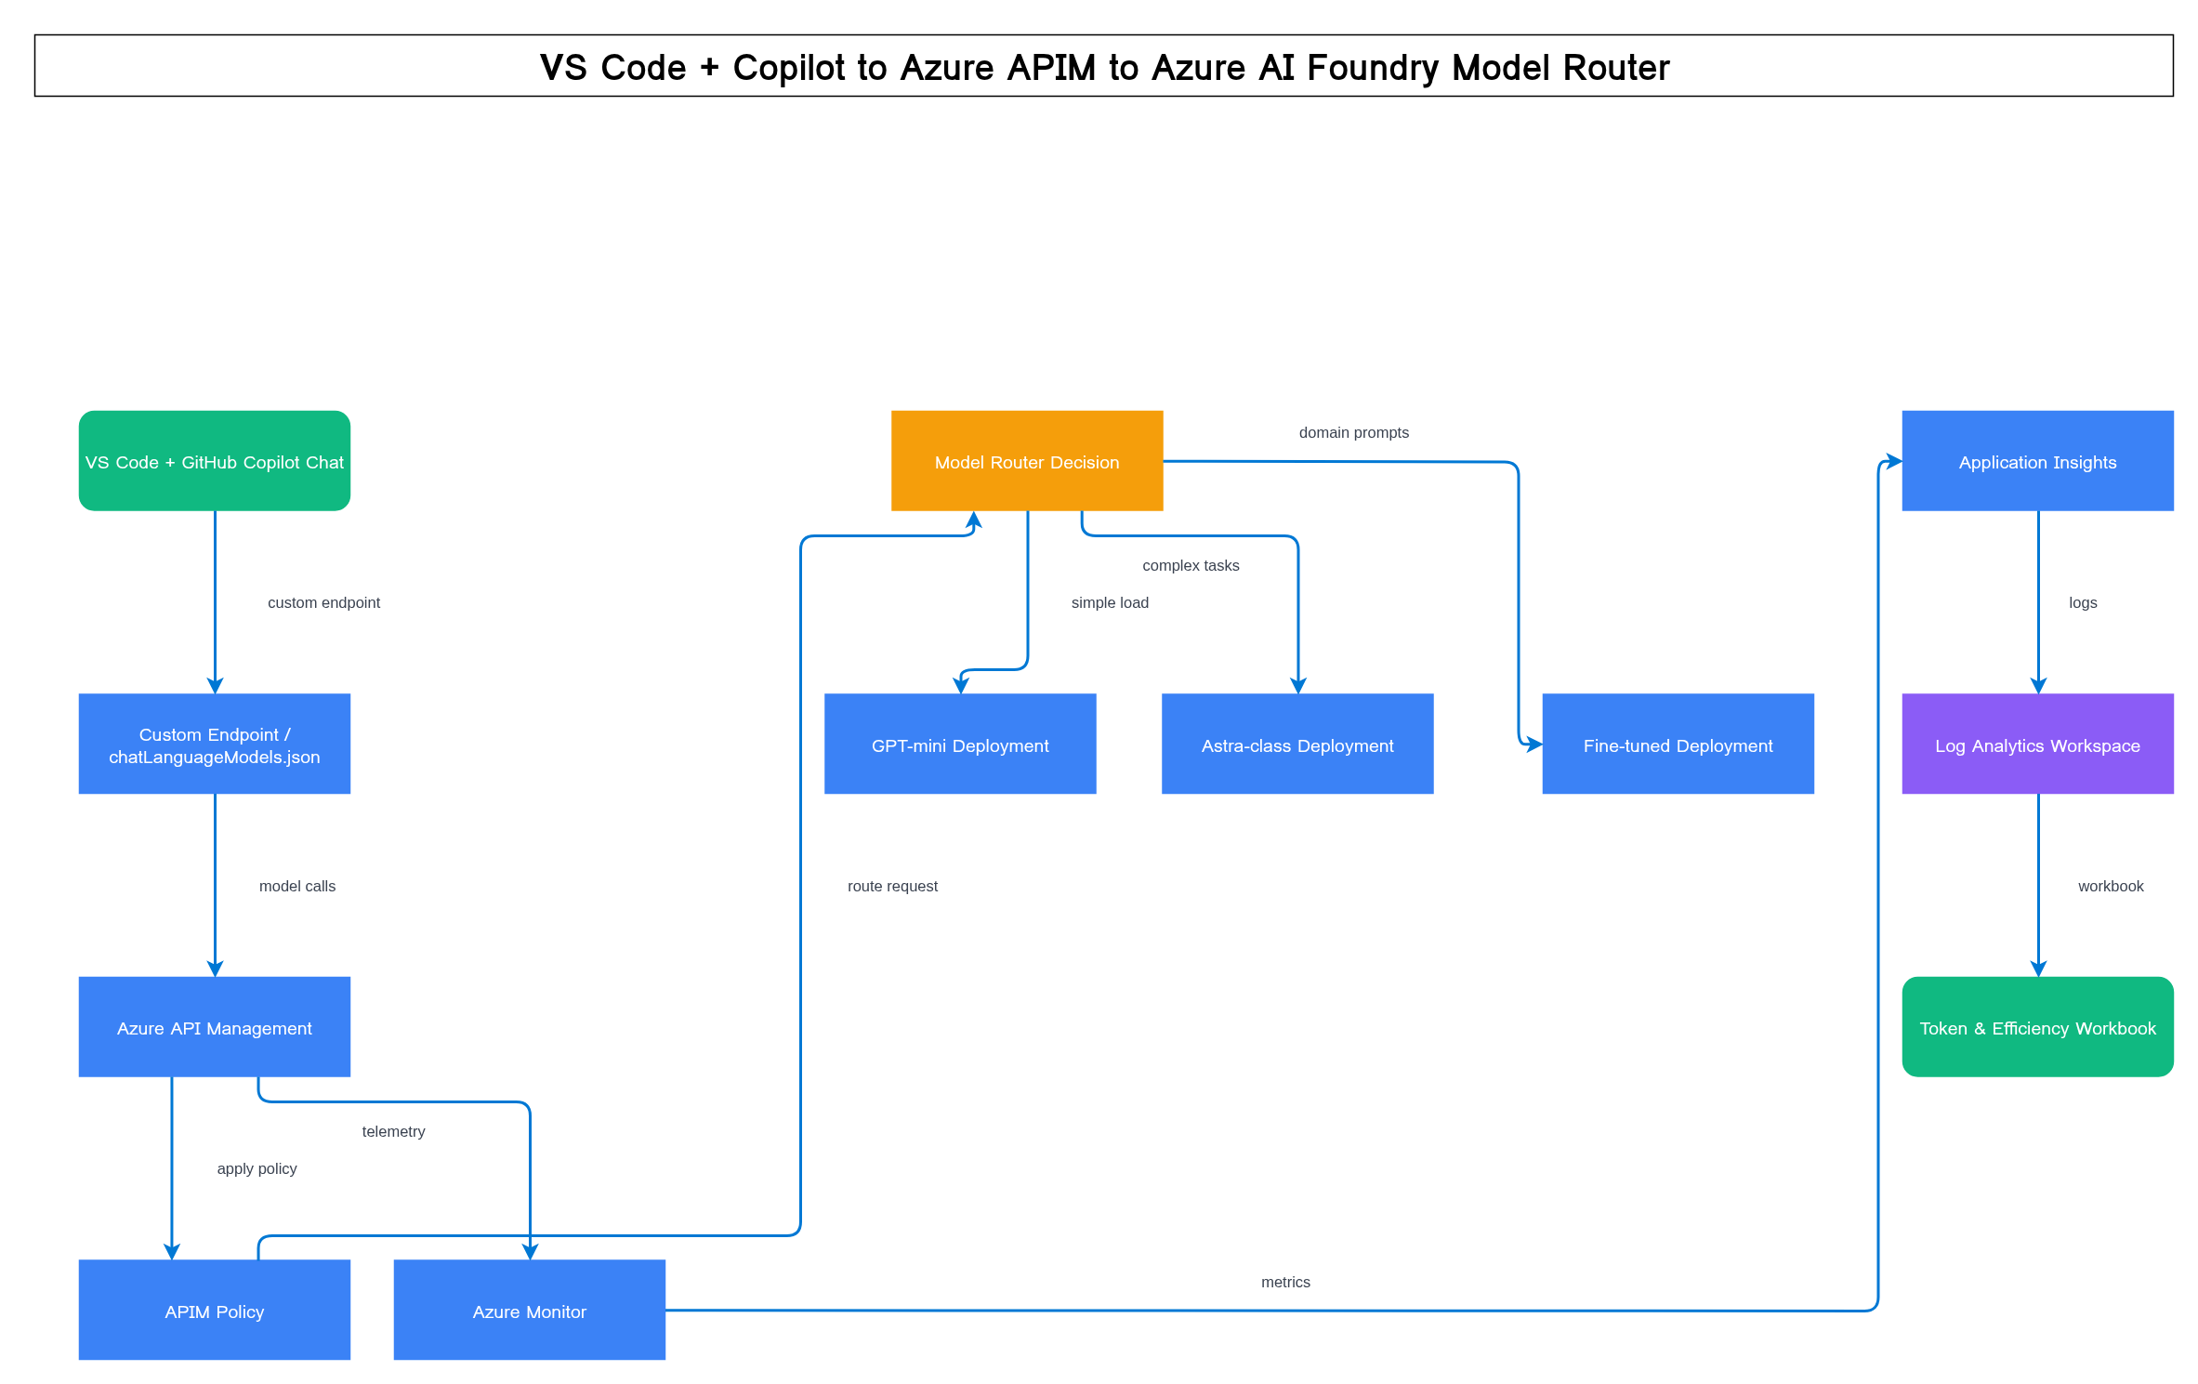The height and width of the screenshot is (1384, 2198).
Task: Click the Model Router Decision node
Action: click(x=1027, y=461)
